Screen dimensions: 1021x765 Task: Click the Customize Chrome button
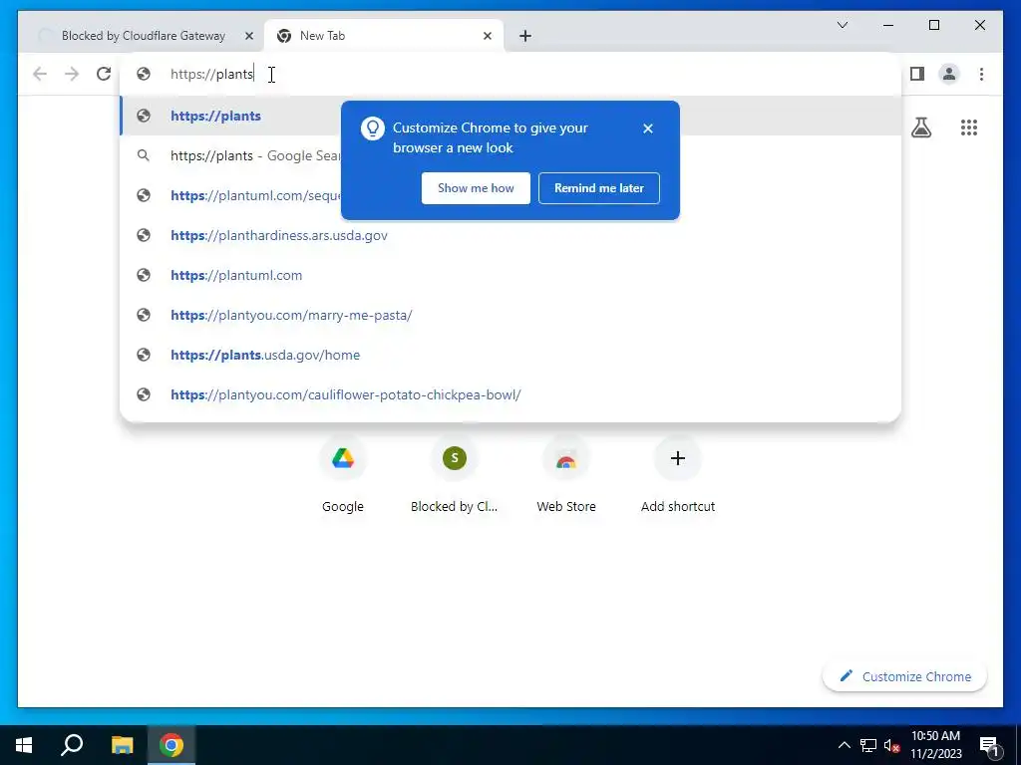pos(905,676)
